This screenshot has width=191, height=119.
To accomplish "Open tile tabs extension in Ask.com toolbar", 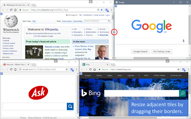I will (x=72, y=70).
